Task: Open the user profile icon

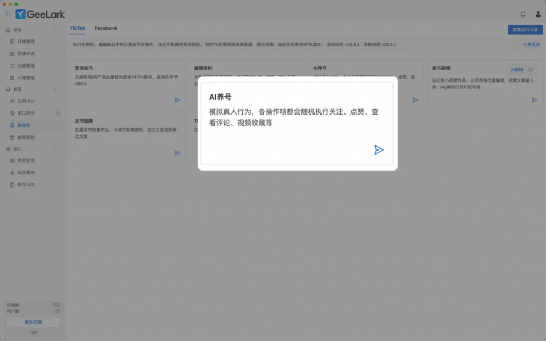Action: (537, 14)
